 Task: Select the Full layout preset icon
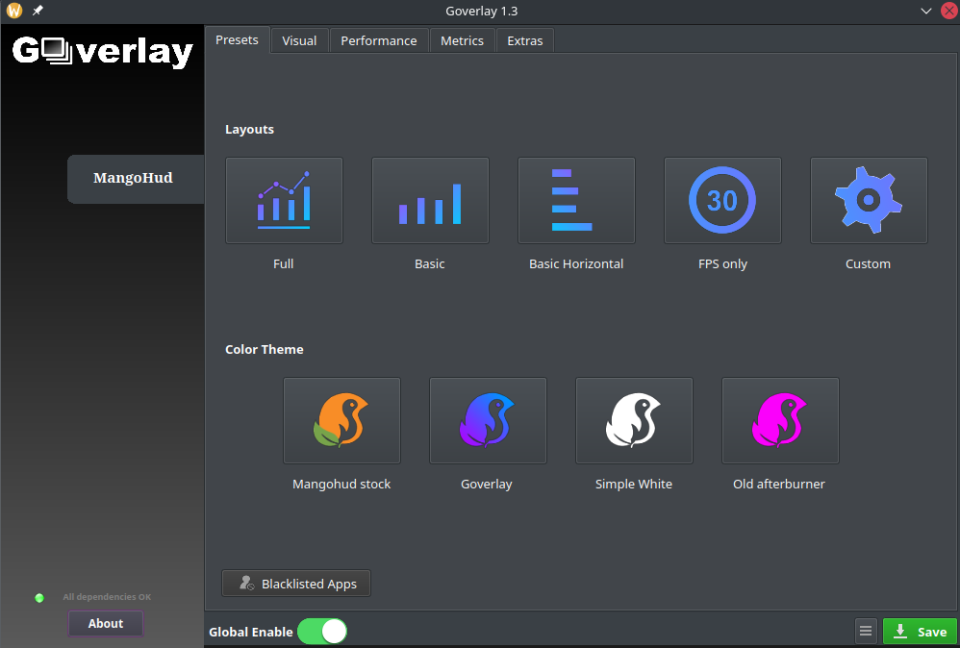284,201
